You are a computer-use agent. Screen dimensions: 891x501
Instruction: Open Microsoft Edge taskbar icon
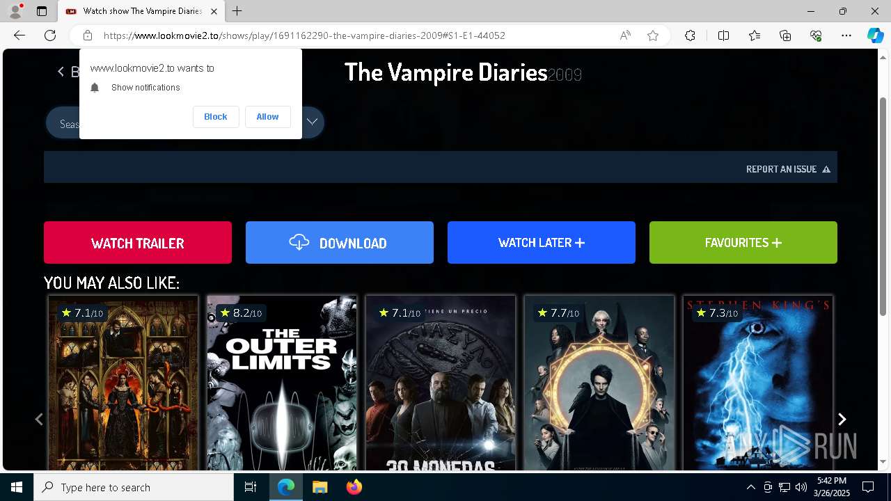click(x=286, y=487)
